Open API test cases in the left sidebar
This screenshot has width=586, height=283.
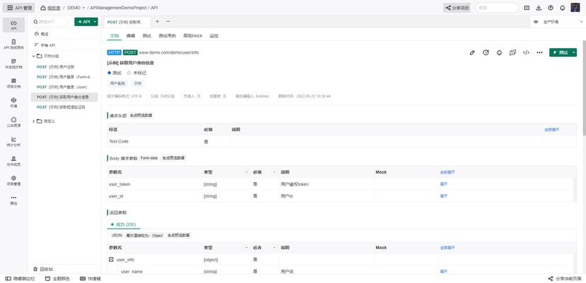pyautogui.click(x=14, y=44)
